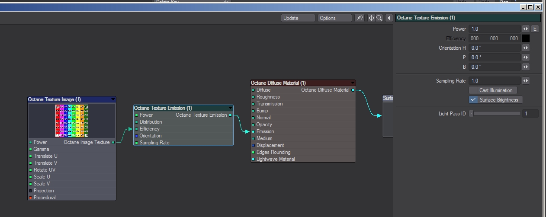Click the Sampling Rate spinner arrows
The width and height of the screenshot is (546, 217).
[526, 81]
